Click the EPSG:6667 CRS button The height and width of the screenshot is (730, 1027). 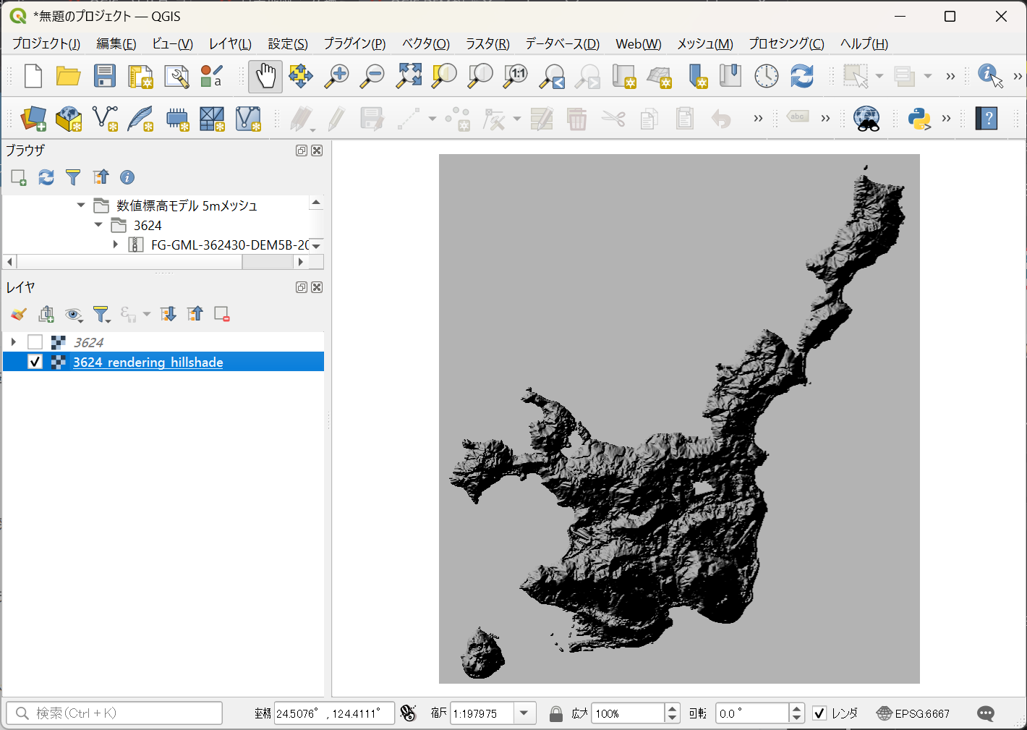click(x=913, y=713)
